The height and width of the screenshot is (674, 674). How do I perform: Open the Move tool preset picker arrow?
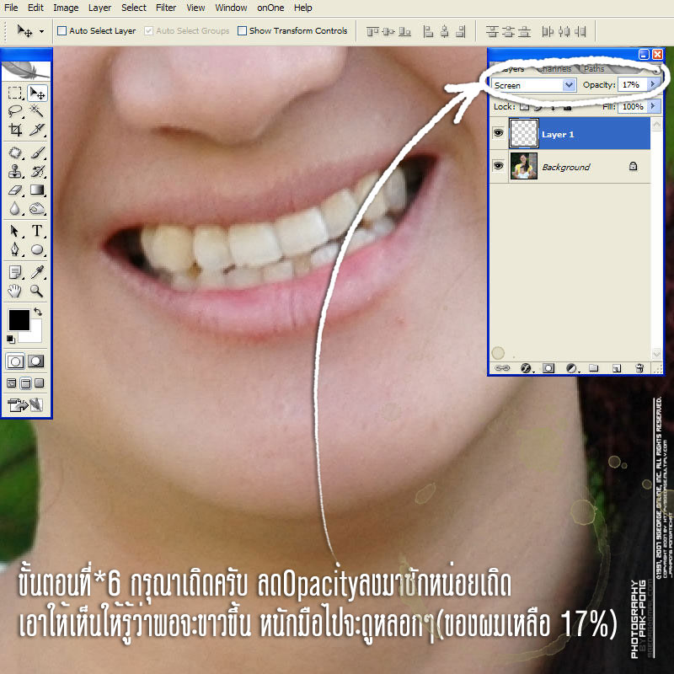(x=41, y=31)
